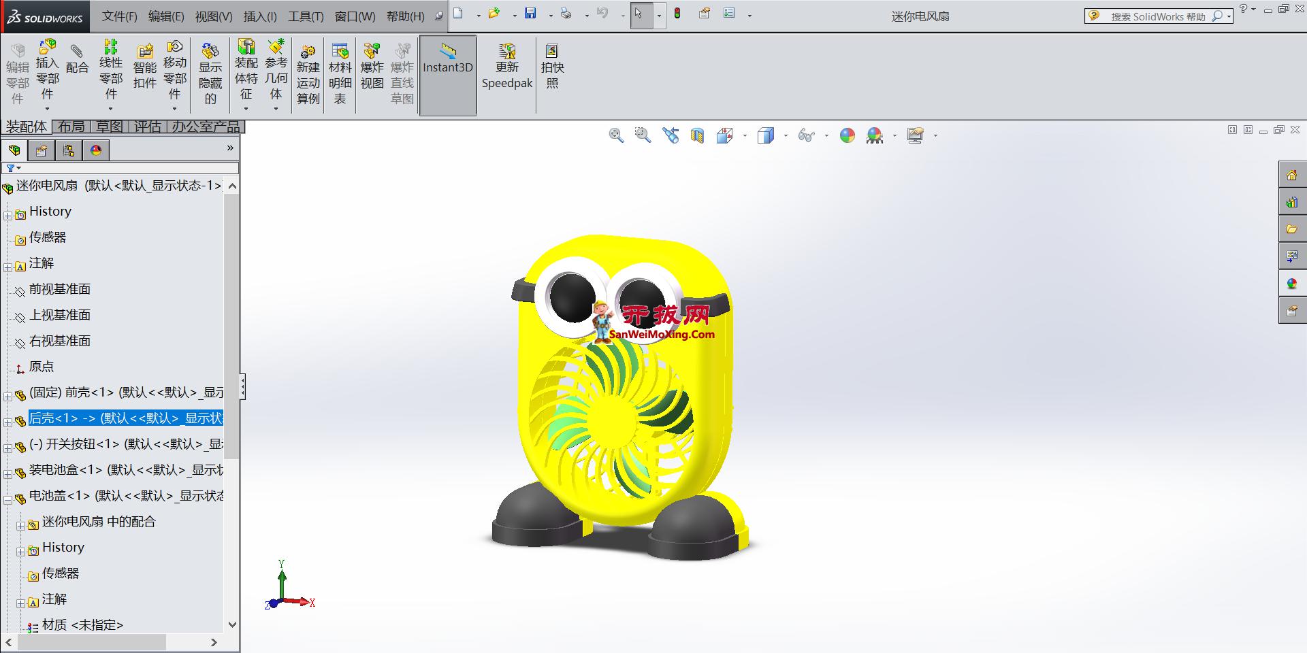Open the Design Library task pane tab
Screen dimensions: 1307x653
point(1292,203)
